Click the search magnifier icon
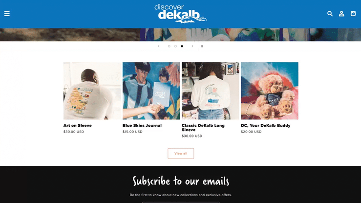 [x=330, y=14]
